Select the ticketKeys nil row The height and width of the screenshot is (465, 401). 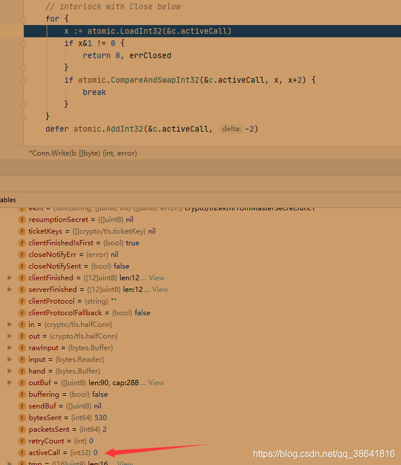tap(200, 231)
